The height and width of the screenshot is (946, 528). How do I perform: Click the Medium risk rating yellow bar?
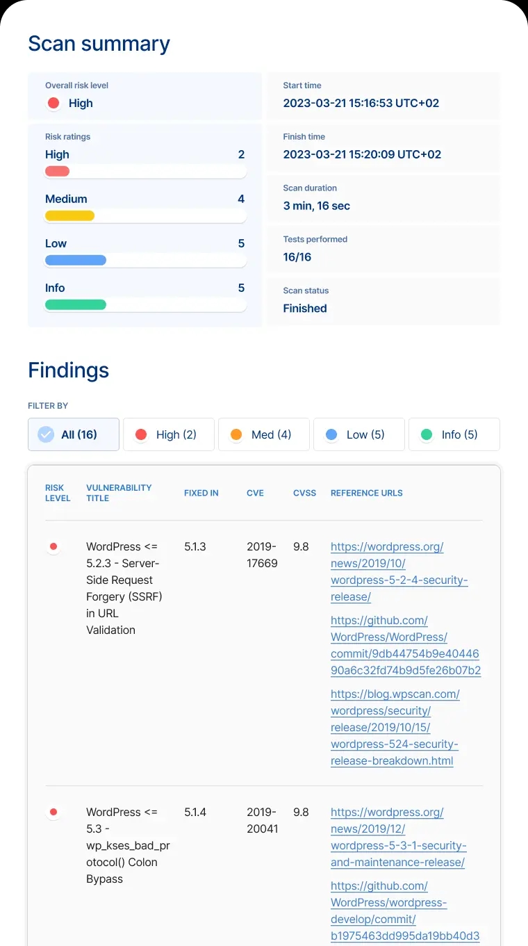(69, 216)
